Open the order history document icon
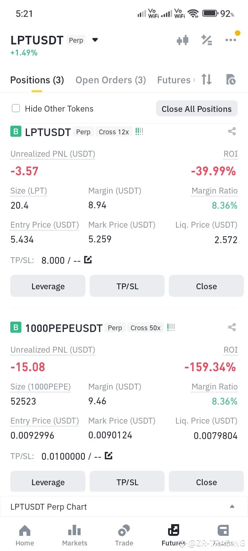 pyautogui.click(x=230, y=80)
